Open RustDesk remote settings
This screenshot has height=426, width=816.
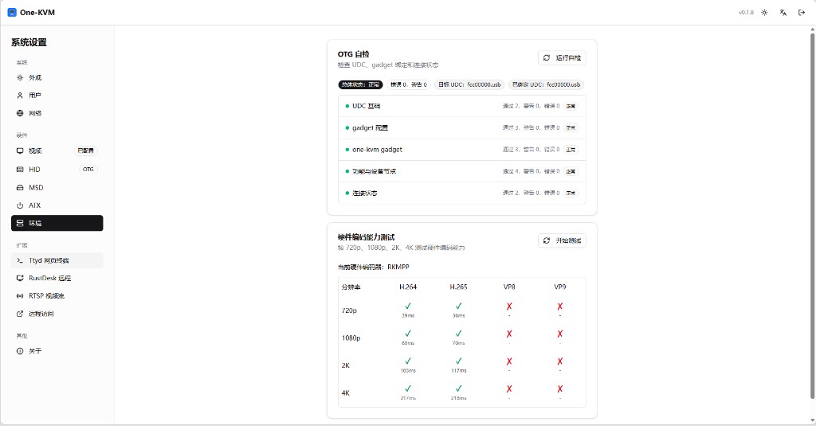(49, 279)
